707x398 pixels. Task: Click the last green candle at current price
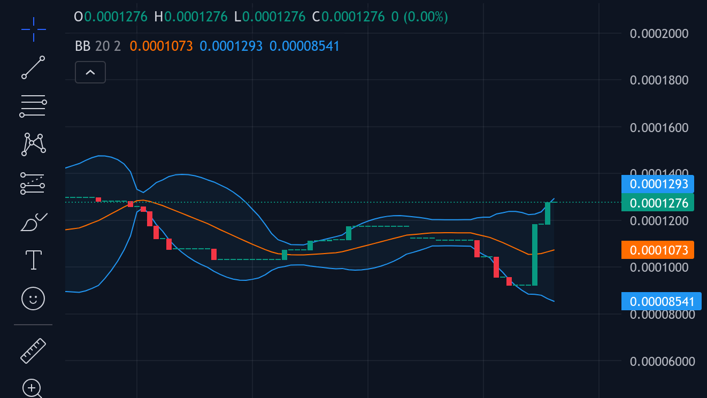(548, 213)
